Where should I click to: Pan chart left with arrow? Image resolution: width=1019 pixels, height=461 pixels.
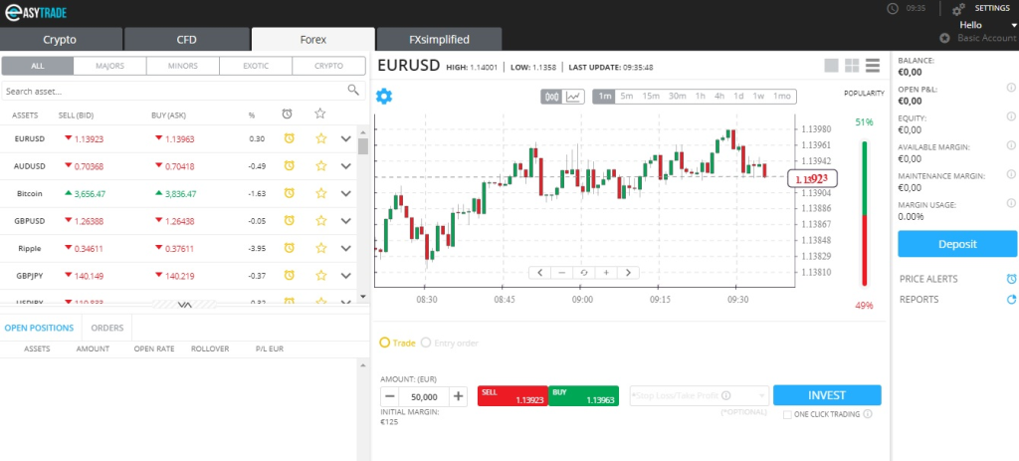tap(540, 273)
